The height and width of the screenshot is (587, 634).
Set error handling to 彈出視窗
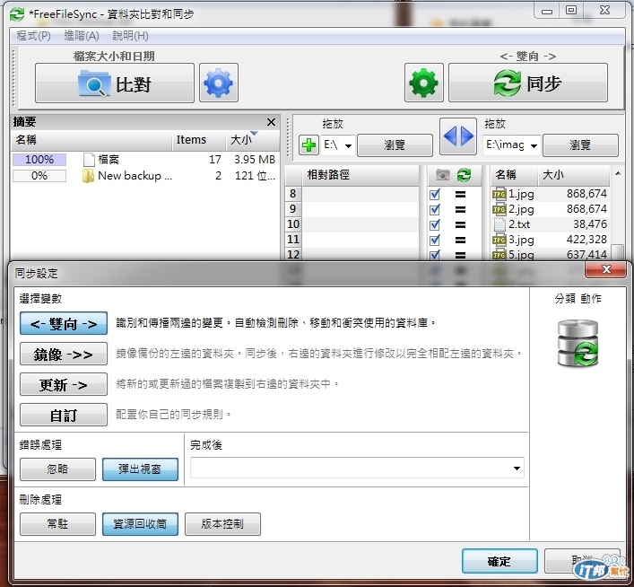pos(140,469)
